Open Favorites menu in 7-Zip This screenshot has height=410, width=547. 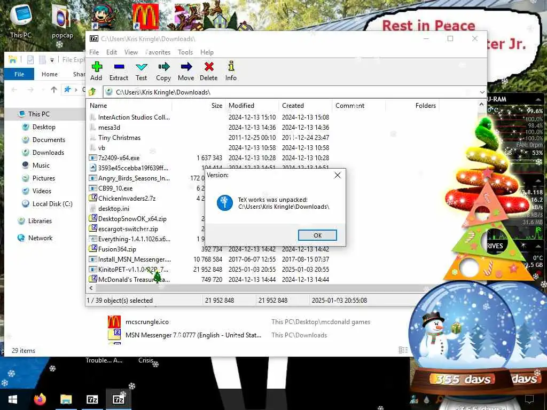pyautogui.click(x=158, y=52)
